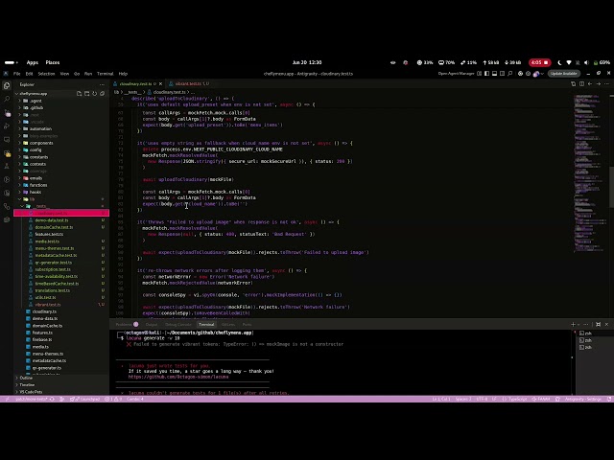
Task: Open Apps menu in top bar
Action: click(32, 62)
